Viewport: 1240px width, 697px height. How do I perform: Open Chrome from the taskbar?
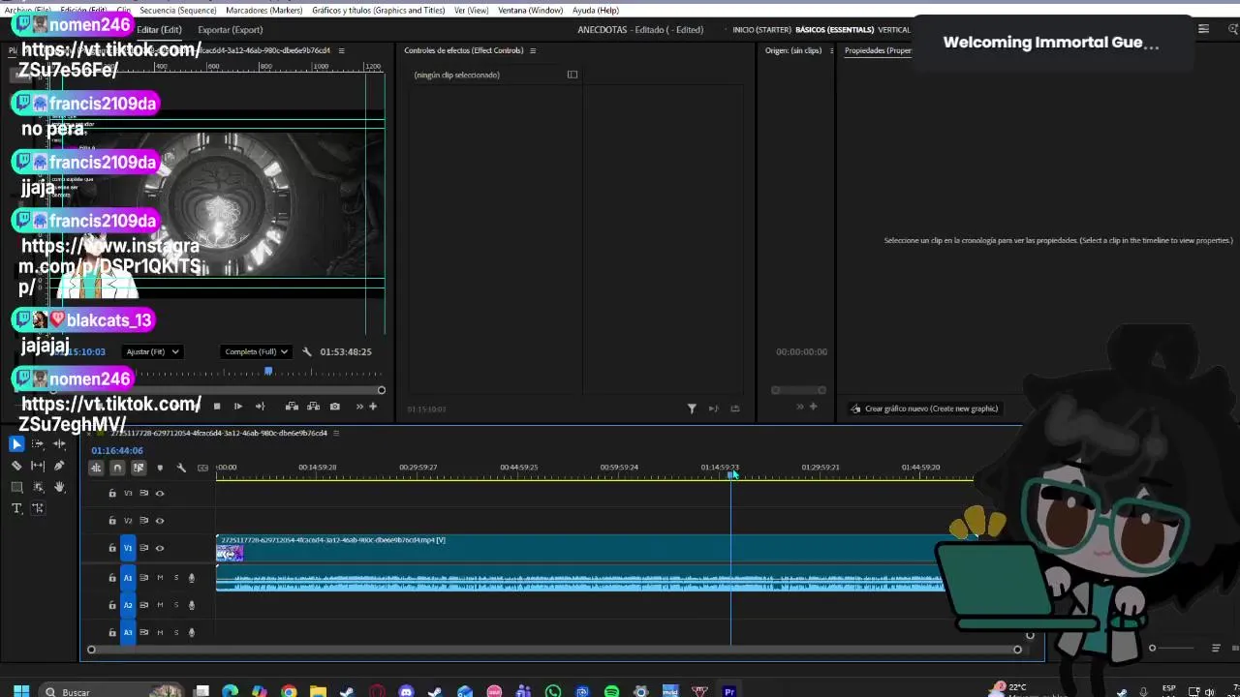click(289, 691)
